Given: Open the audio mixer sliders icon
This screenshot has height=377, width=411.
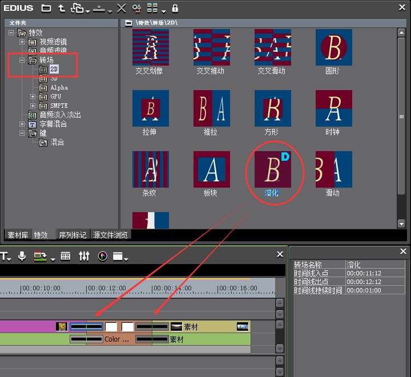Looking at the screenshot, I should point(84,257).
